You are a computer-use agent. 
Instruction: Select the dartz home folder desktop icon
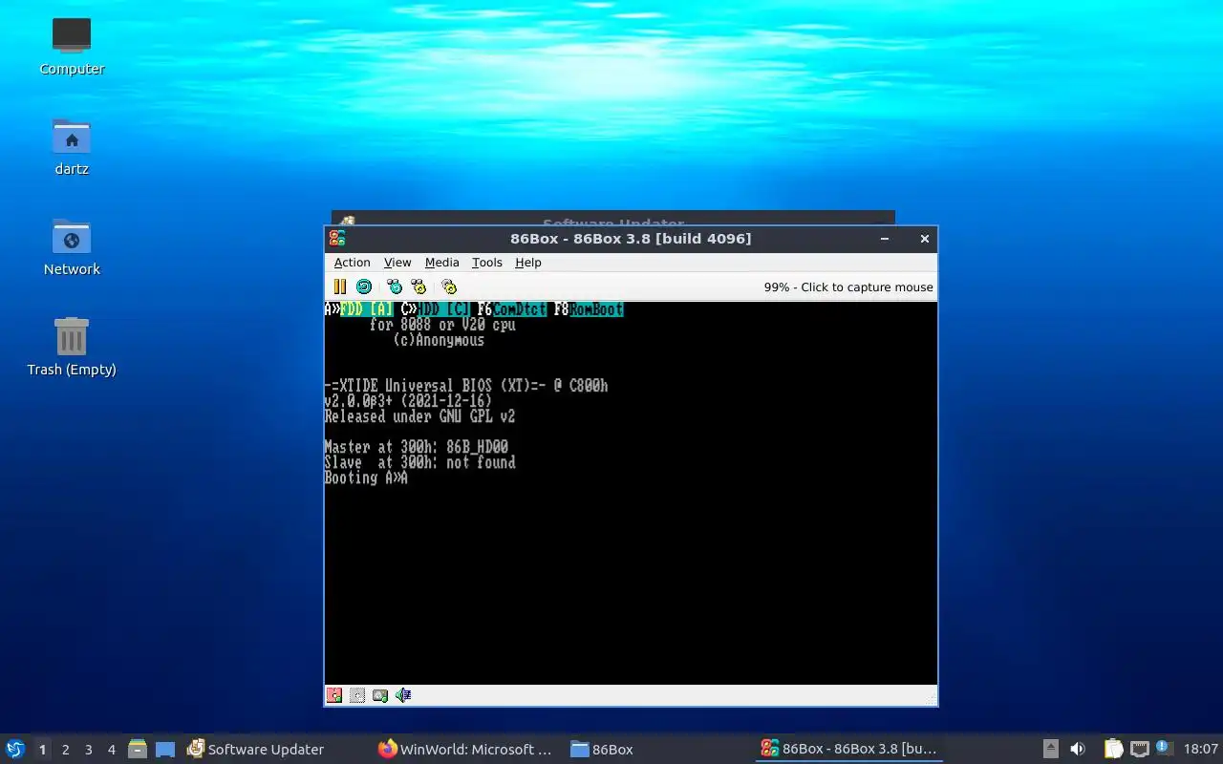(x=72, y=146)
